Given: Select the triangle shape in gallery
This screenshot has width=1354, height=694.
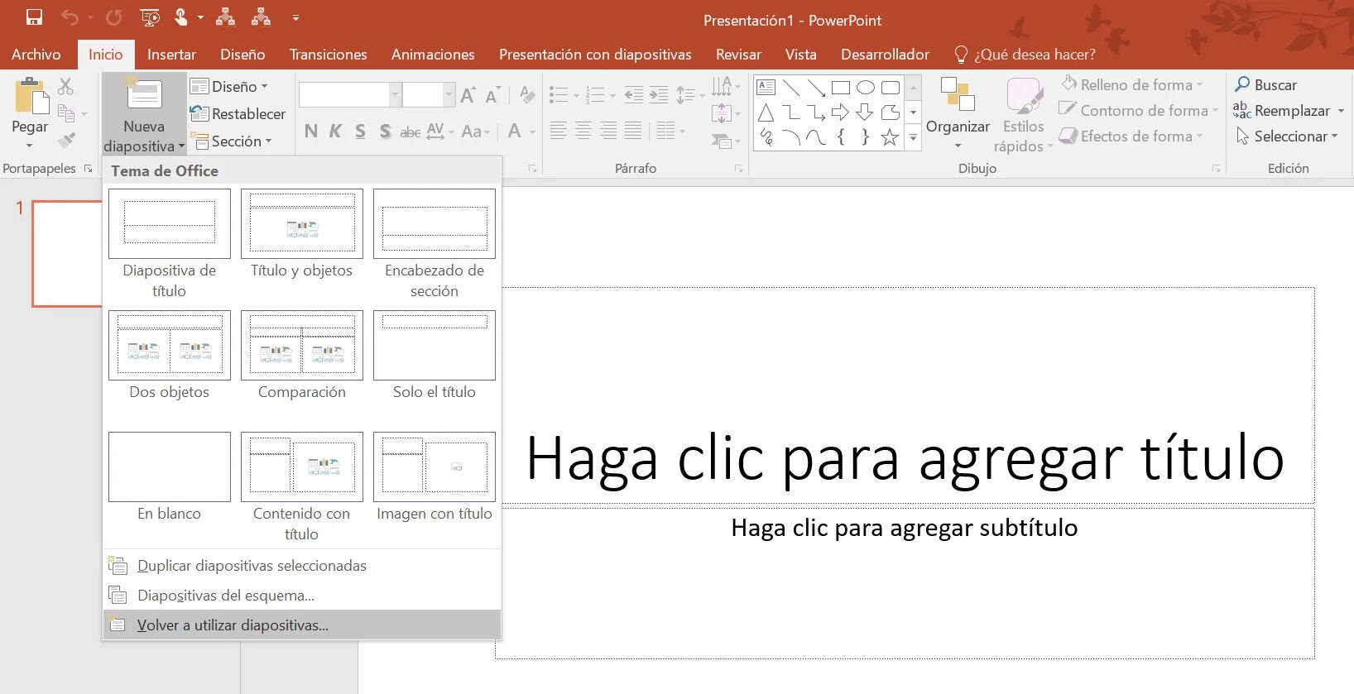Looking at the screenshot, I should 766,112.
